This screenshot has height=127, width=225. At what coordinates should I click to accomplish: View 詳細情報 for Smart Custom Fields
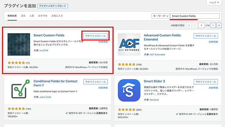click(103, 42)
